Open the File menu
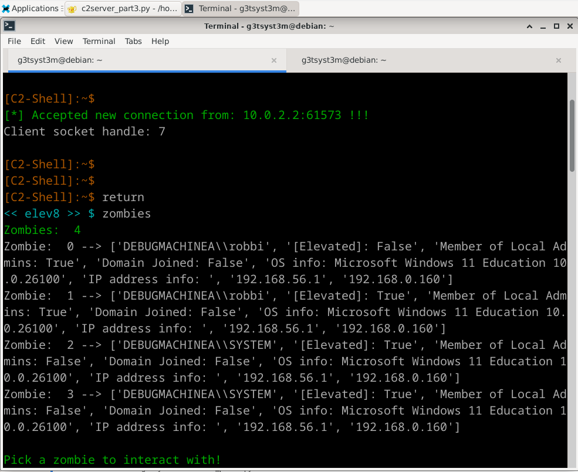Image resolution: width=578 pixels, height=472 pixels. coord(13,41)
